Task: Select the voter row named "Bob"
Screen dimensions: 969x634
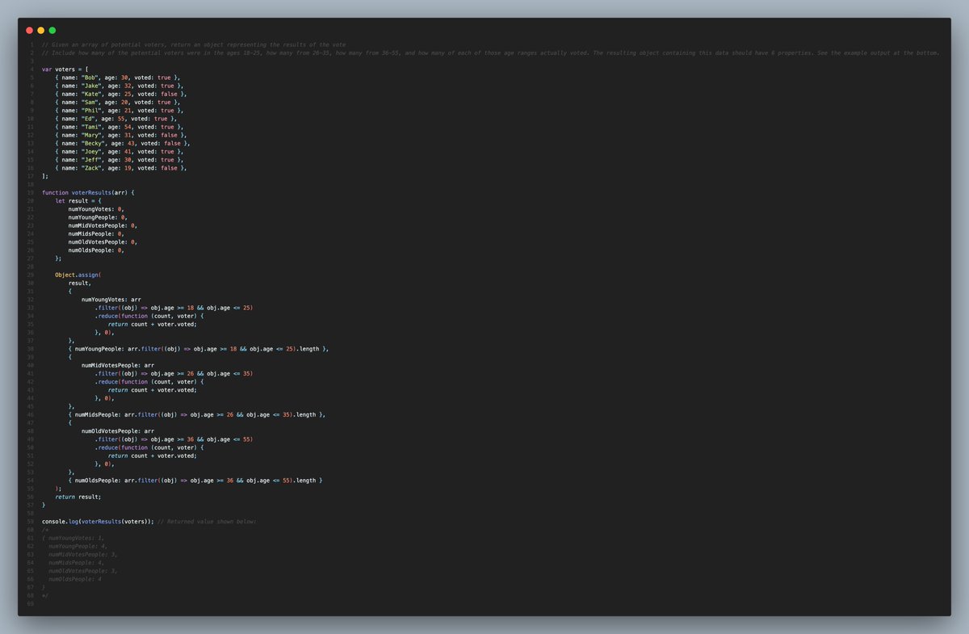Action: pyautogui.click(x=120, y=78)
